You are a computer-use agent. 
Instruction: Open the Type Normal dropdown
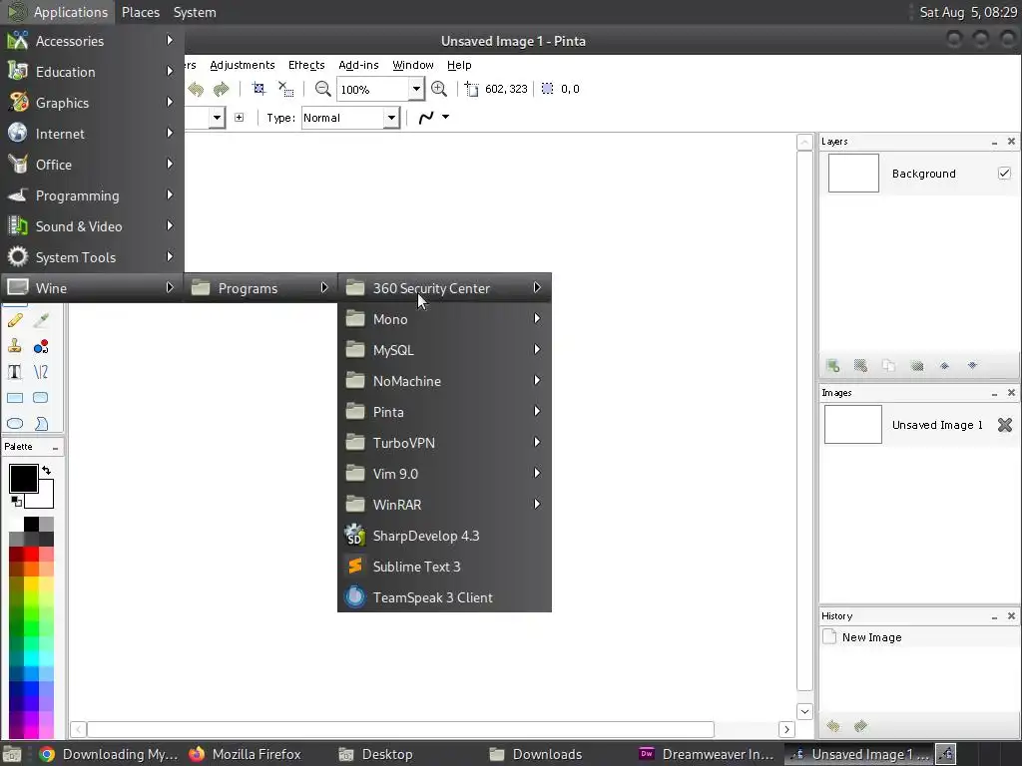coord(391,118)
